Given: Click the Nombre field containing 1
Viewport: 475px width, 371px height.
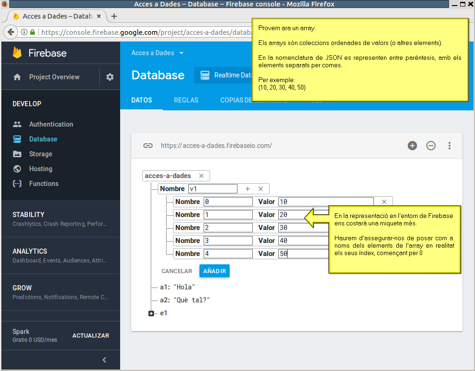Looking at the screenshot, I should pyautogui.click(x=228, y=215).
